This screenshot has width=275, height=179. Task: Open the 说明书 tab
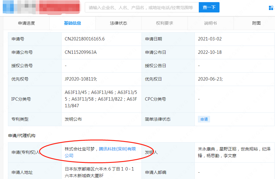click(210, 23)
